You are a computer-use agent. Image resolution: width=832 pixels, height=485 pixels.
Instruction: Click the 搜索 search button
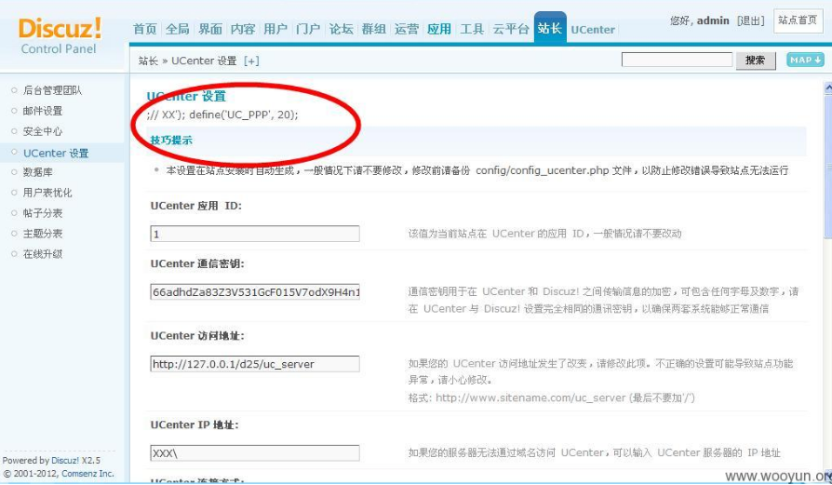click(755, 60)
